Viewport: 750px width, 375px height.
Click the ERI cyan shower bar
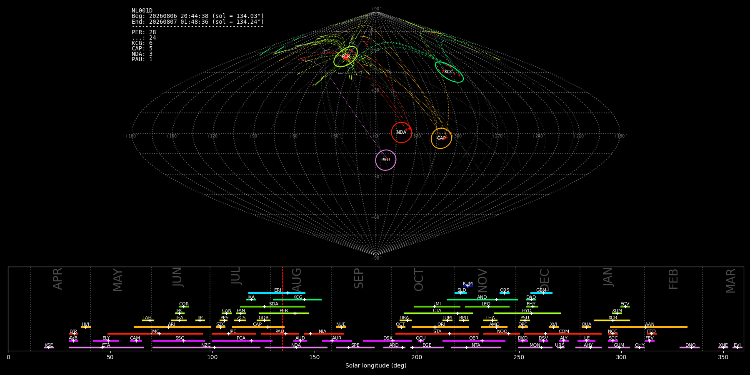coord(277,293)
